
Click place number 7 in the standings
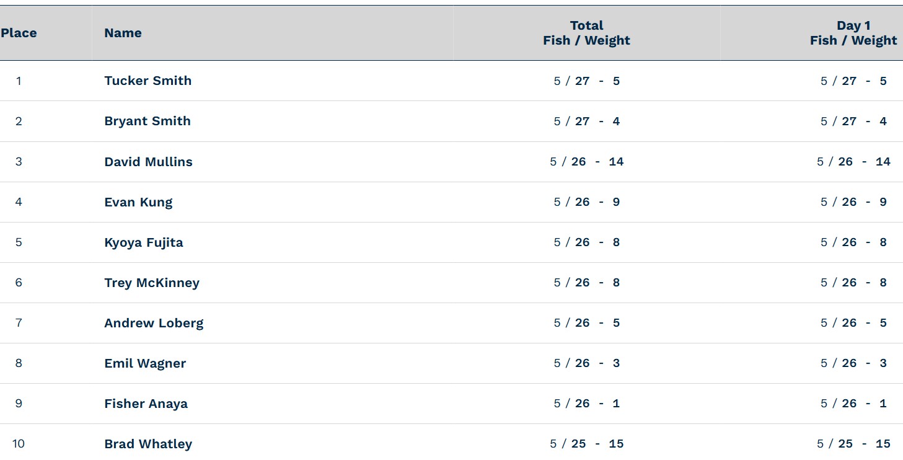(19, 323)
